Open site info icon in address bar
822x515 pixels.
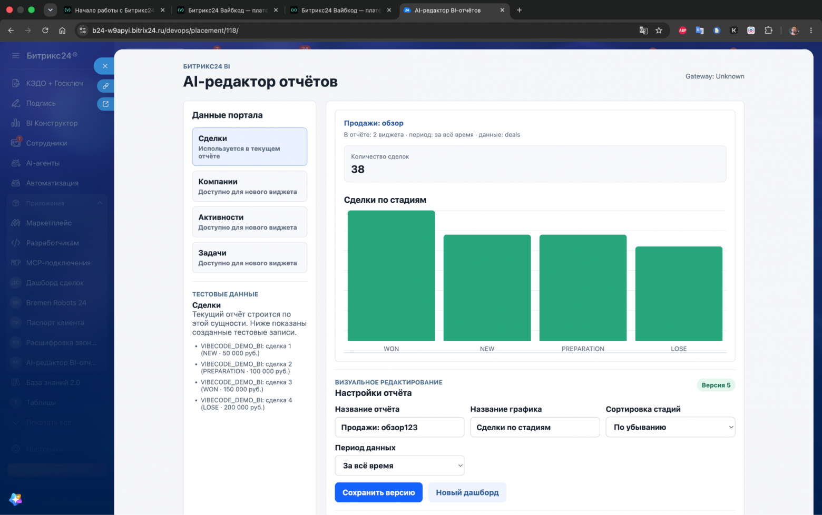(83, 31)
